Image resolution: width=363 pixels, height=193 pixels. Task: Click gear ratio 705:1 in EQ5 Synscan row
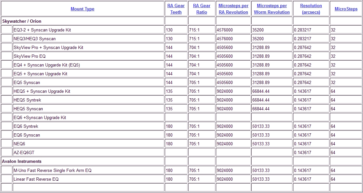[194, 82]
